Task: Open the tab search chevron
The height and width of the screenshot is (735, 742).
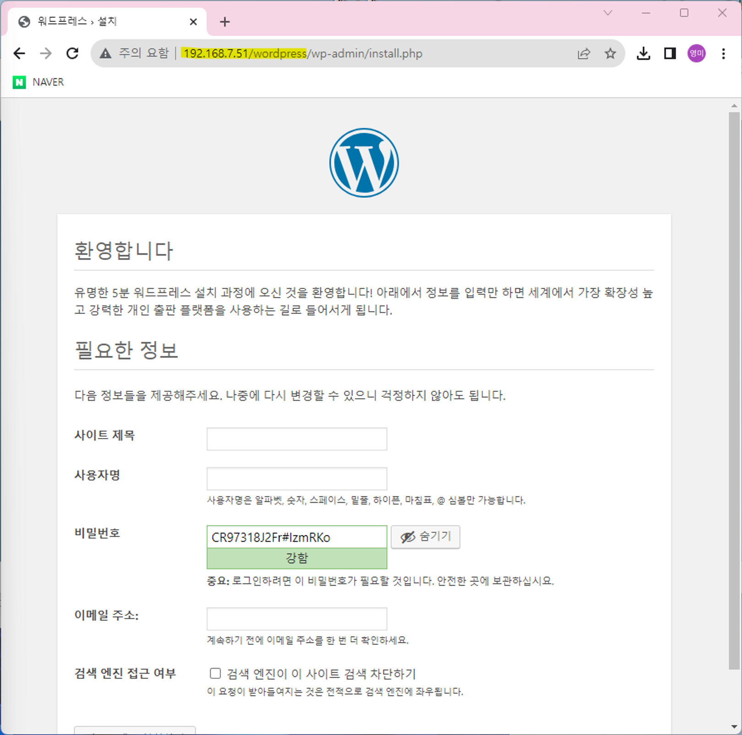Action: [x=608, y=13]
